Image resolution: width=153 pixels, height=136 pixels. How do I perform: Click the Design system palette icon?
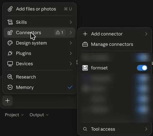(x=10, y=43)
